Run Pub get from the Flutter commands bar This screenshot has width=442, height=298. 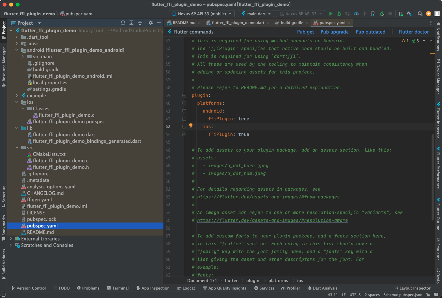point(305,32)
